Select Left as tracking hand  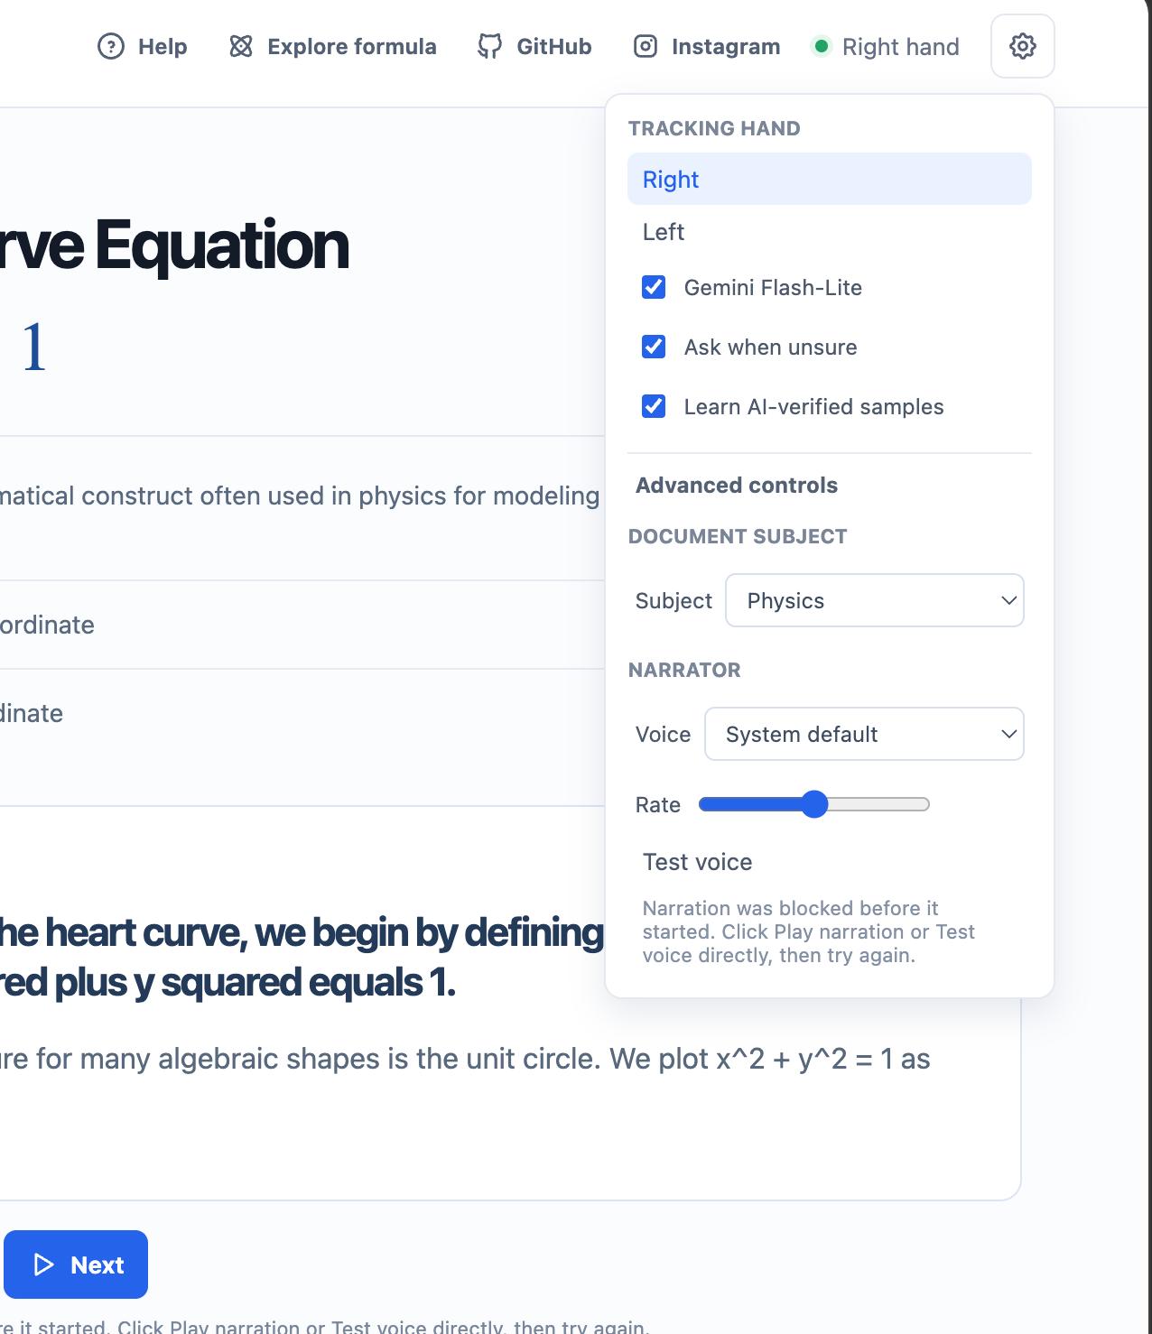pos(829,232)
